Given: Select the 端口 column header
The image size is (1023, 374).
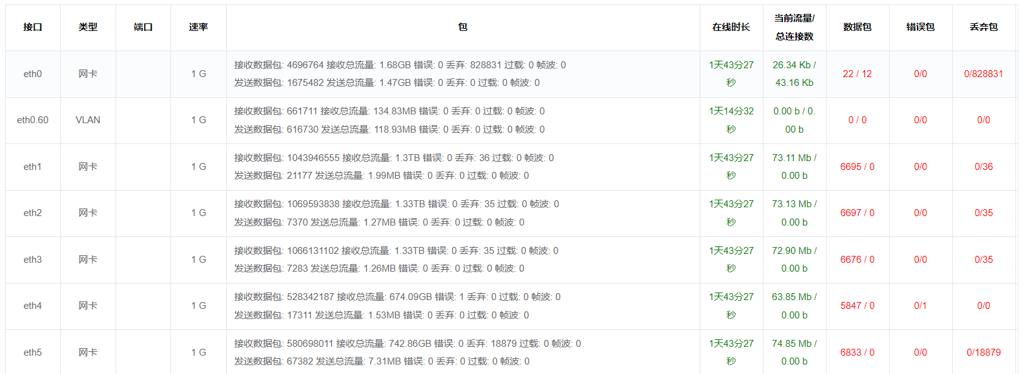Looking at the screenshot, I should tap(143, 27).
